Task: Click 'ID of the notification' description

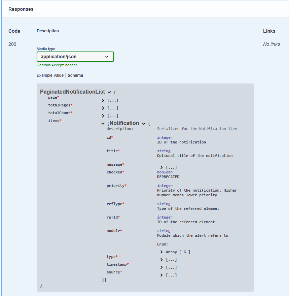Action: click(x=181, y=142)
